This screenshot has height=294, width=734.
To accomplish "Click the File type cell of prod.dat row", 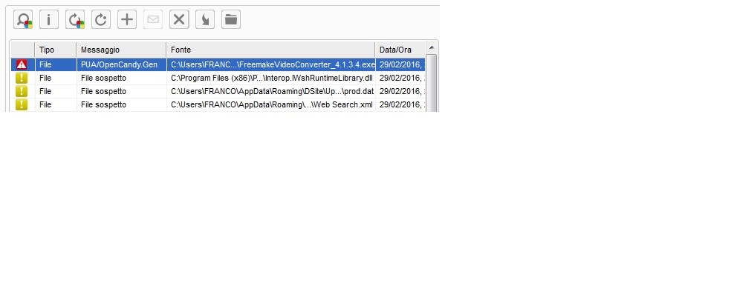I will tap(45, 91).
